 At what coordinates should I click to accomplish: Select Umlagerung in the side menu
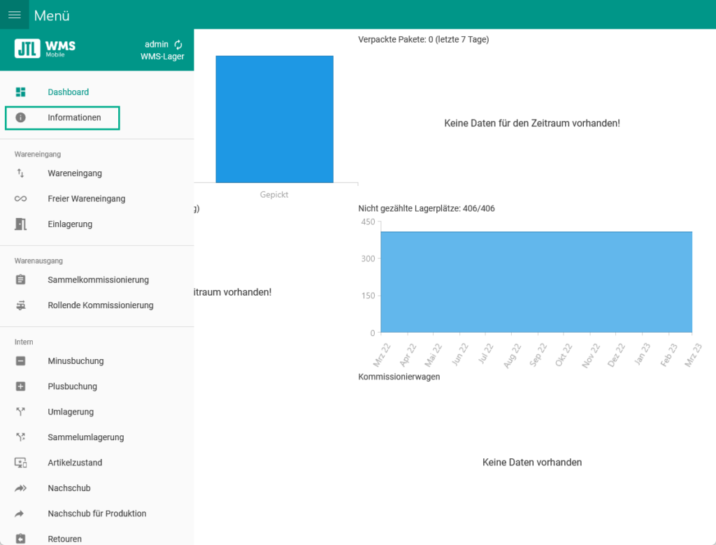71,412
